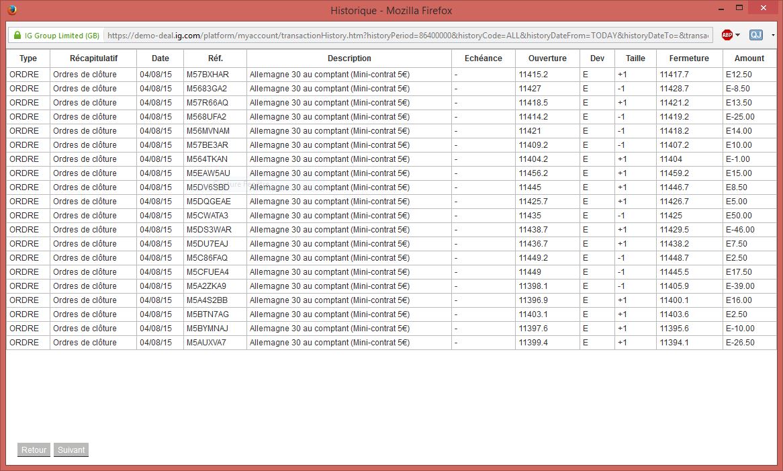Click closing price 11394.1 cell
This screenshot has height=471, width=783.
pos(690,343)
